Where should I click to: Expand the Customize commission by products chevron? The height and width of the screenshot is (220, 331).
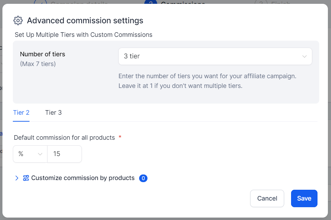[17, 178]
